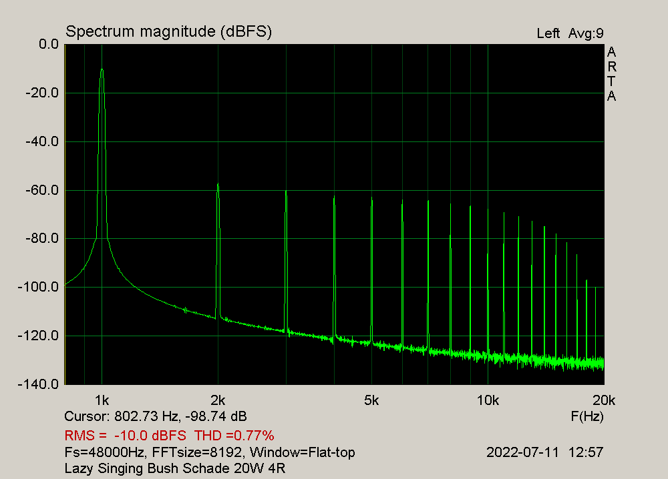
Task: Click the 'Lazy Singing Bush Schade 20W 4R' caption
Action: click(174, 468)
